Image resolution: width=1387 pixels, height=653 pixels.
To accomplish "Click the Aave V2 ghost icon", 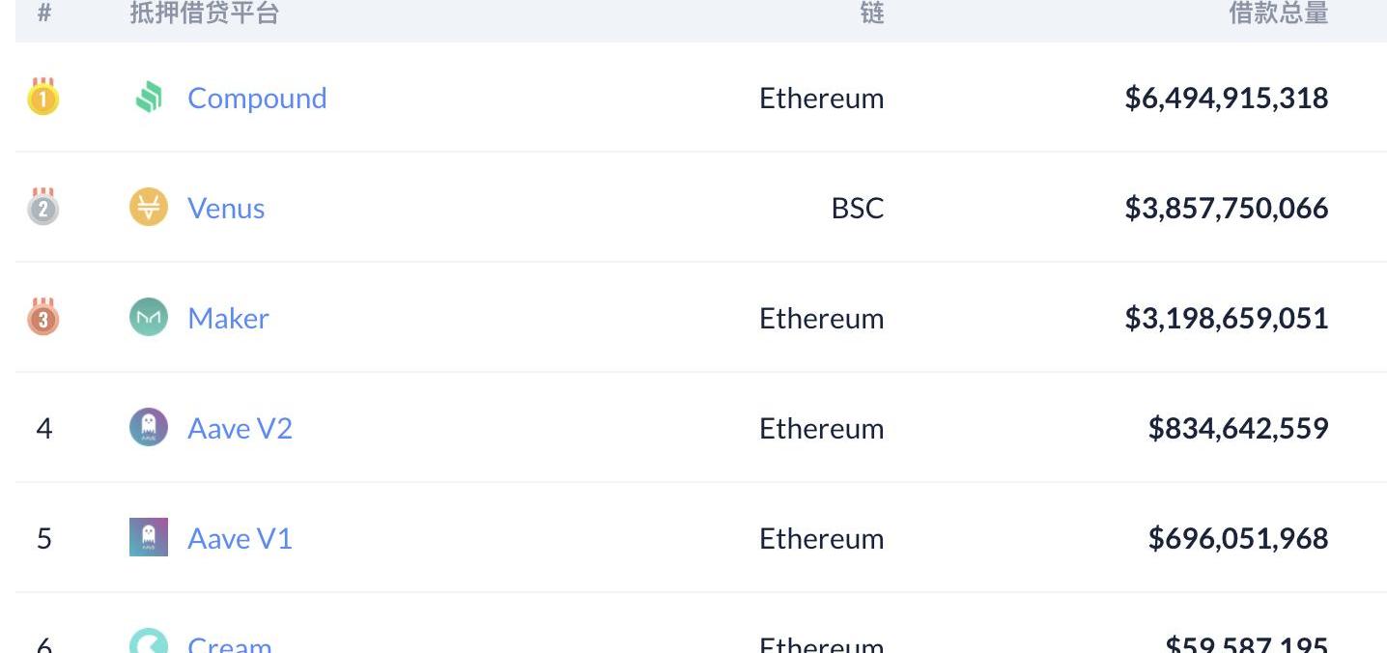I will (x=149, y=428).
